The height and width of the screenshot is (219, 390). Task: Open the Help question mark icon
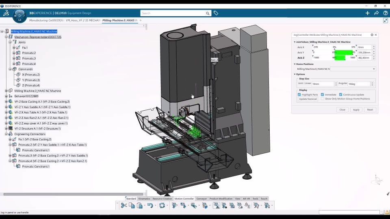[x=385, y=13]
